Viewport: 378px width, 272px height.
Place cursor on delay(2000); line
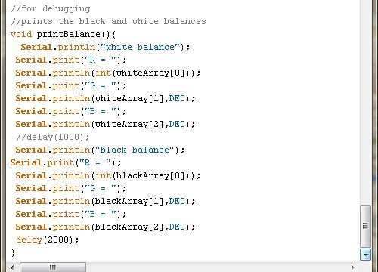pyautogui.click(x=47, y=240)
